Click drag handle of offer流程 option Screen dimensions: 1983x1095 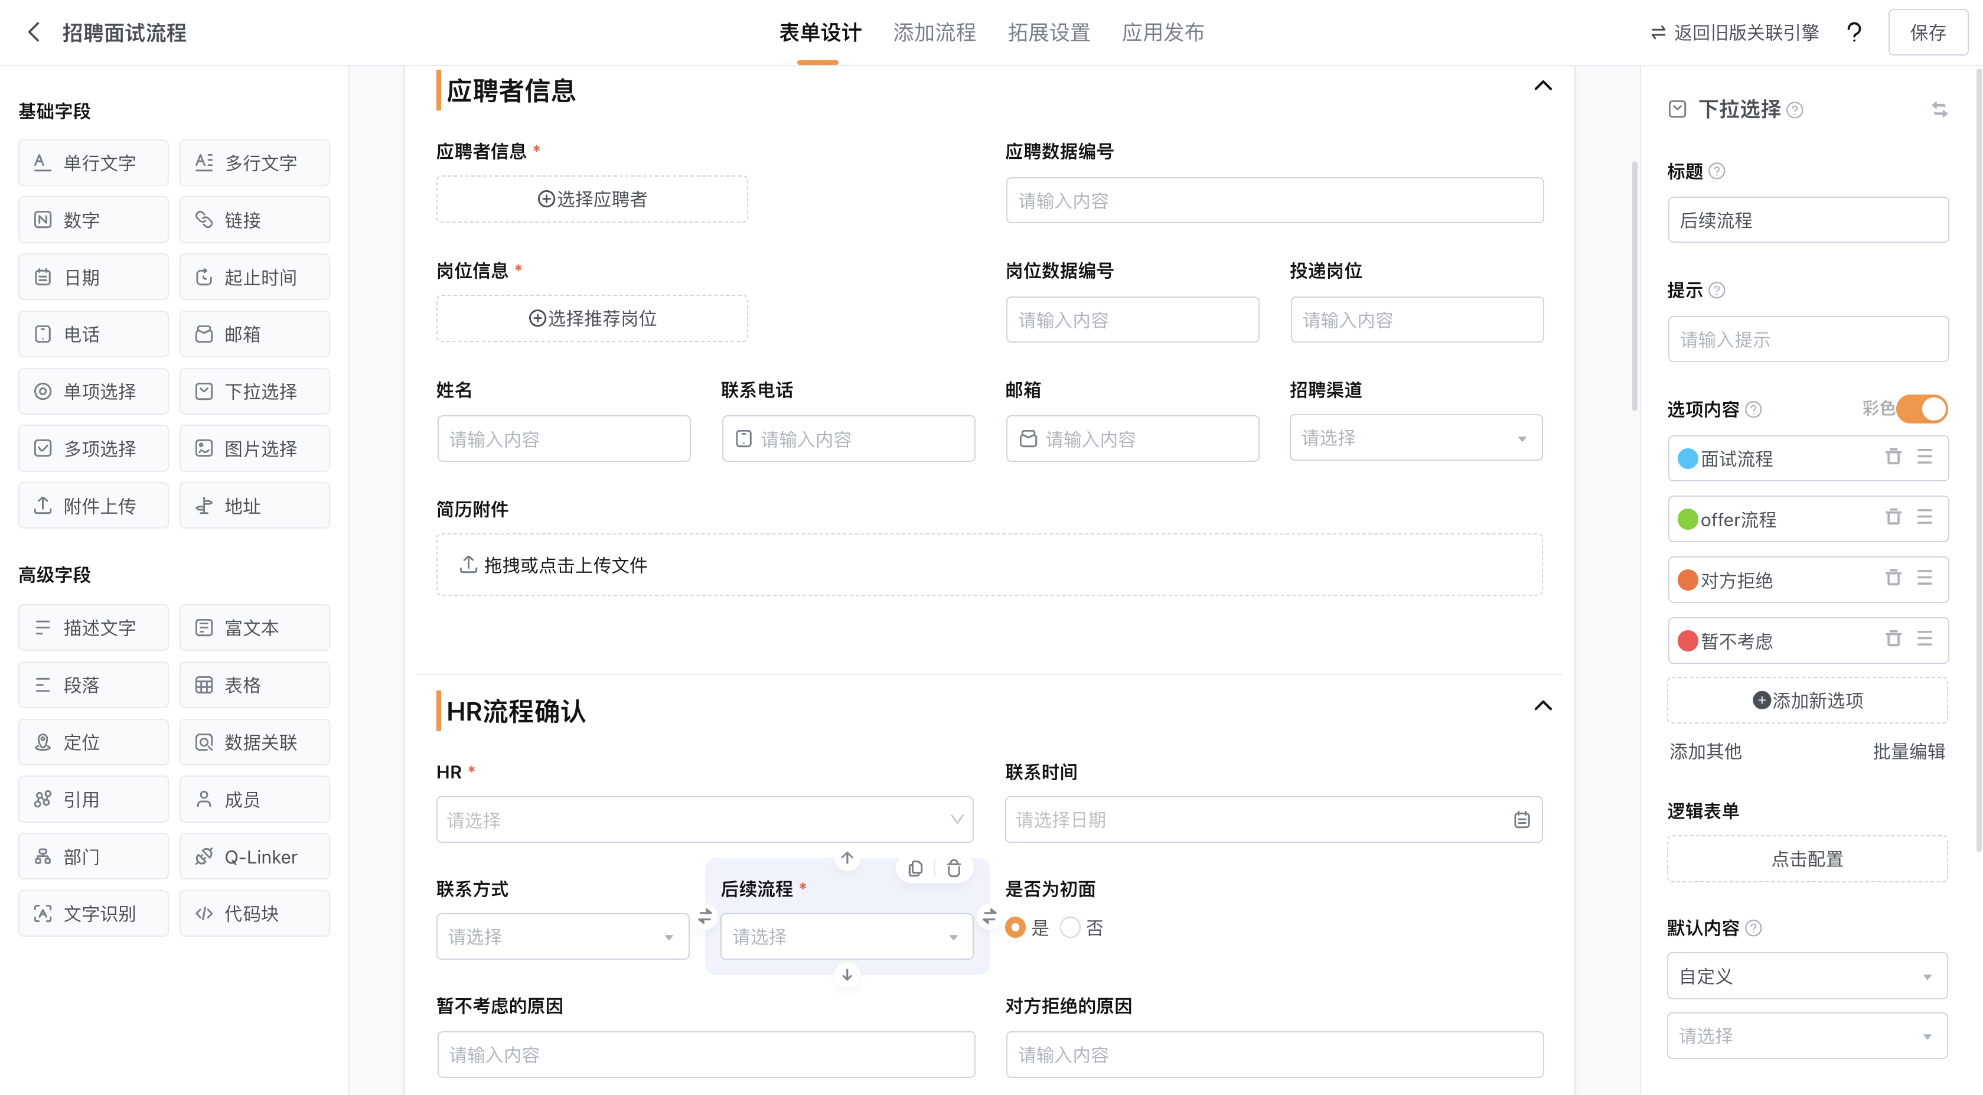point(1925,517)
